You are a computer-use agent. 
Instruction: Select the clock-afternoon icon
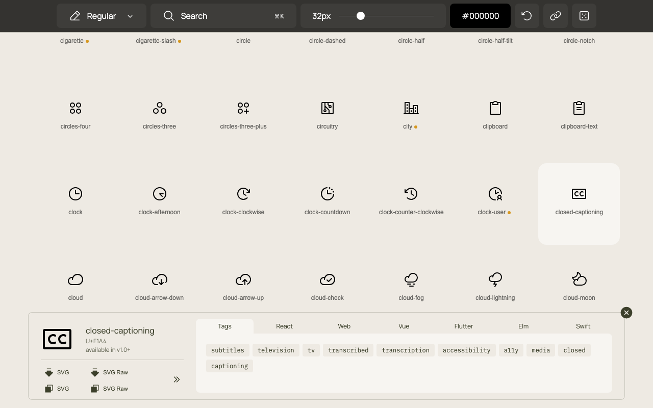(160, 194)
